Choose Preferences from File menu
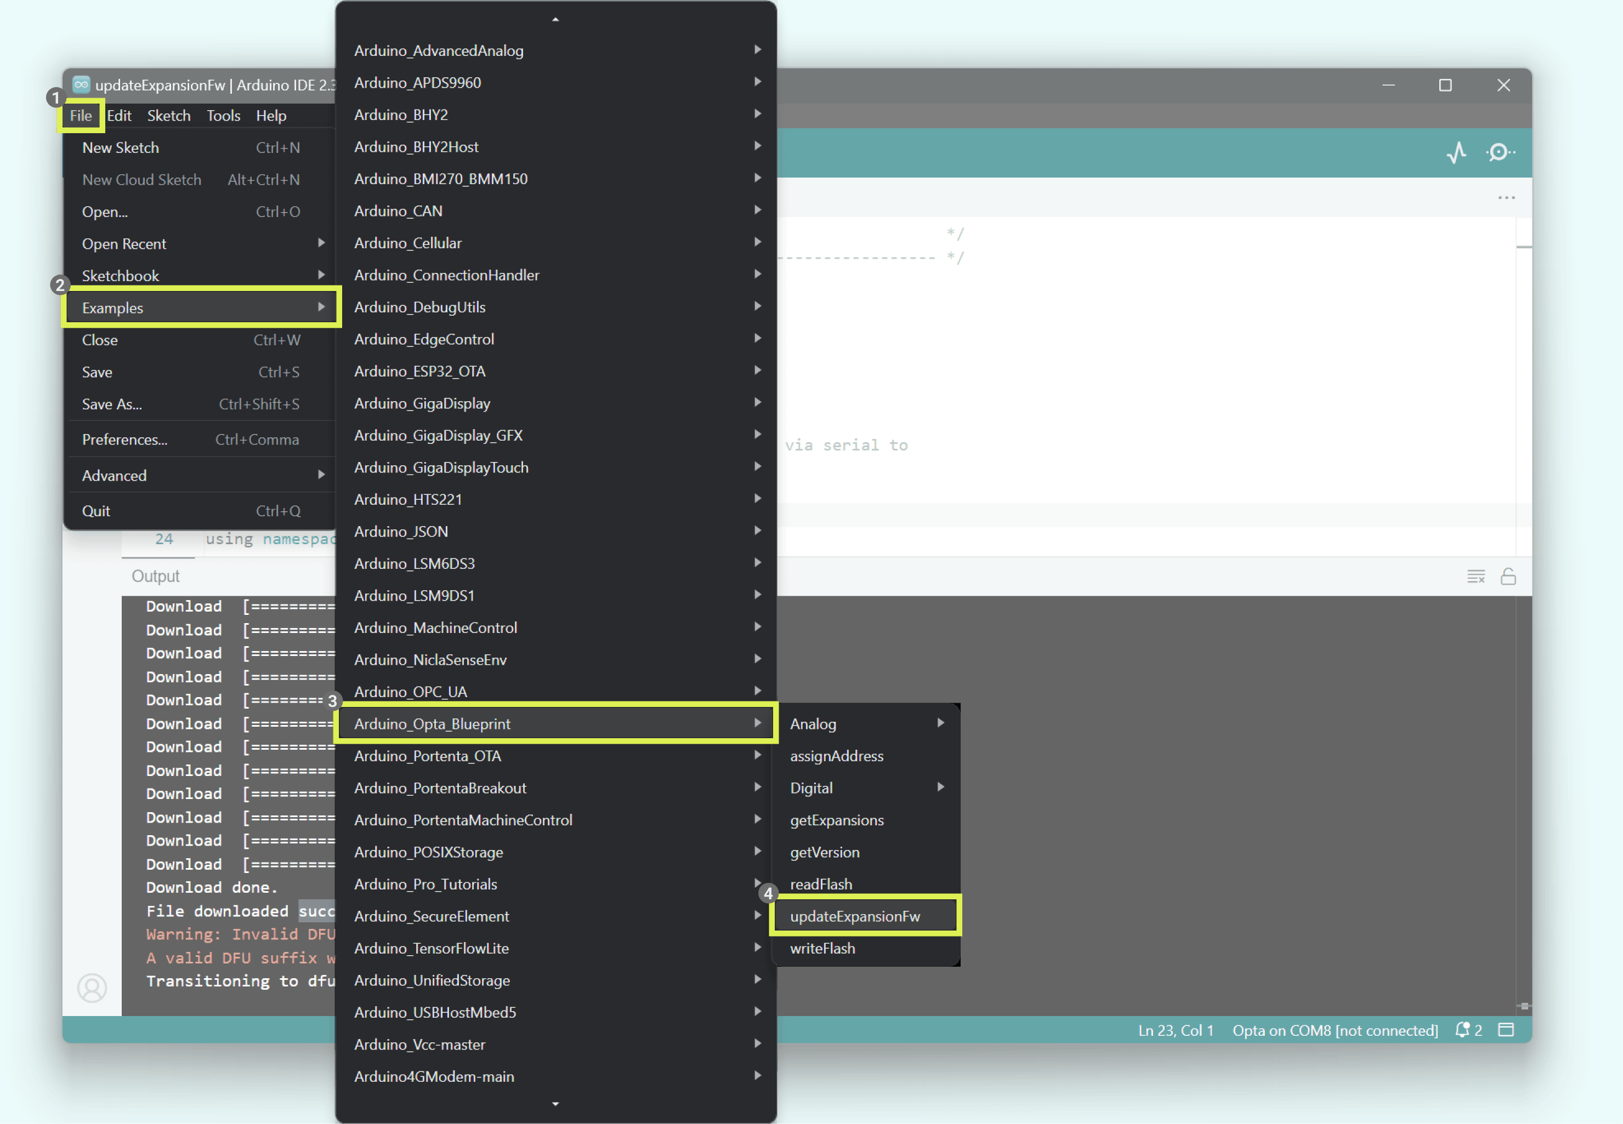Viewport: 1623px width, 1124px height. [x=124, y=440]
